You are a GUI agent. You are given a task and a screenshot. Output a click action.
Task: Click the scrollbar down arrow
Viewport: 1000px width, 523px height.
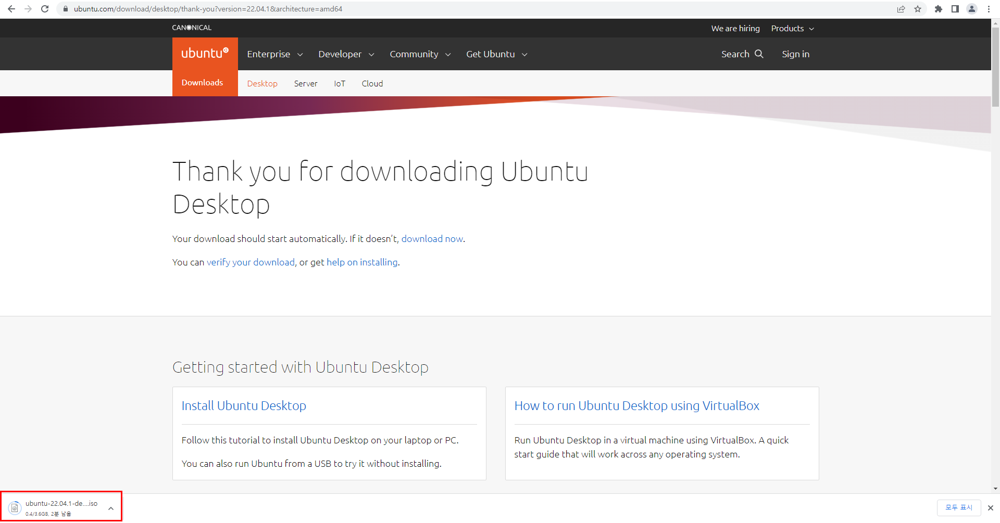[x=995, y=489]
